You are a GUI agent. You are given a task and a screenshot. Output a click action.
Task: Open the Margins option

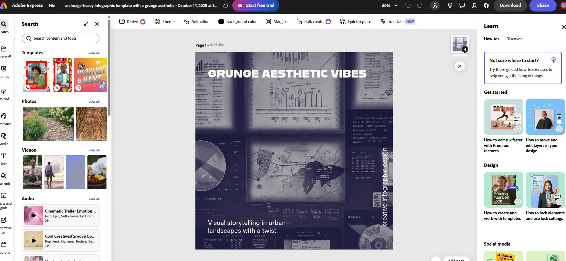tap(276, 21)
